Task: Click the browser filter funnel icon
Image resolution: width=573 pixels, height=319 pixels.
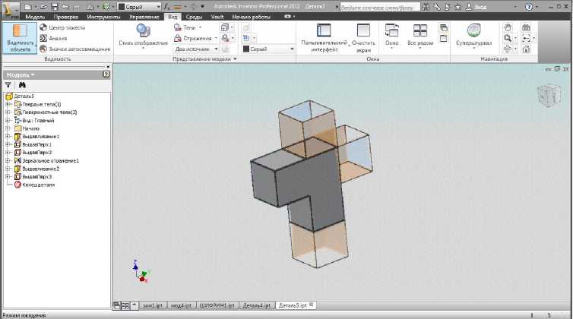Action: pos(8,85)
